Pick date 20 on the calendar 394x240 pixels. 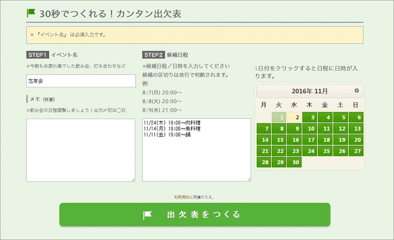click(356, 140)
